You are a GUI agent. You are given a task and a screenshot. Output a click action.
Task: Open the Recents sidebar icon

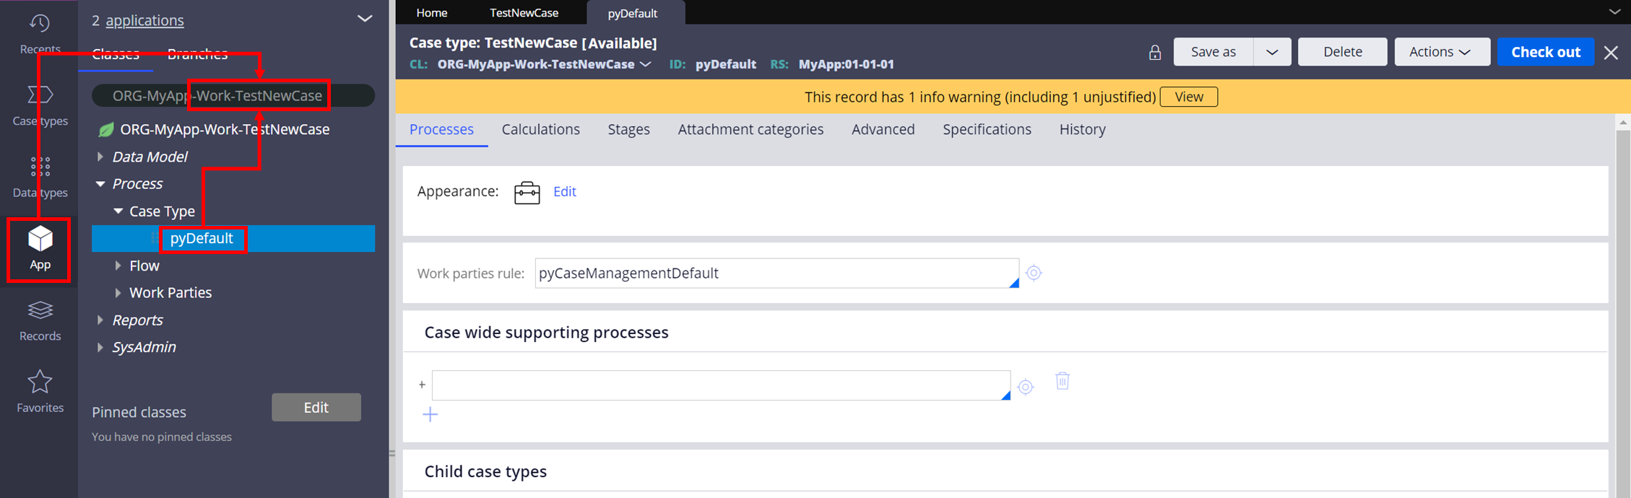click(x=40, y=24)
